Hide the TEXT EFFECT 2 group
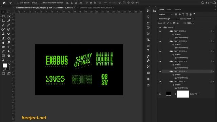The height and width of the screenshot is (122, 217). click(x=160, y=72)
